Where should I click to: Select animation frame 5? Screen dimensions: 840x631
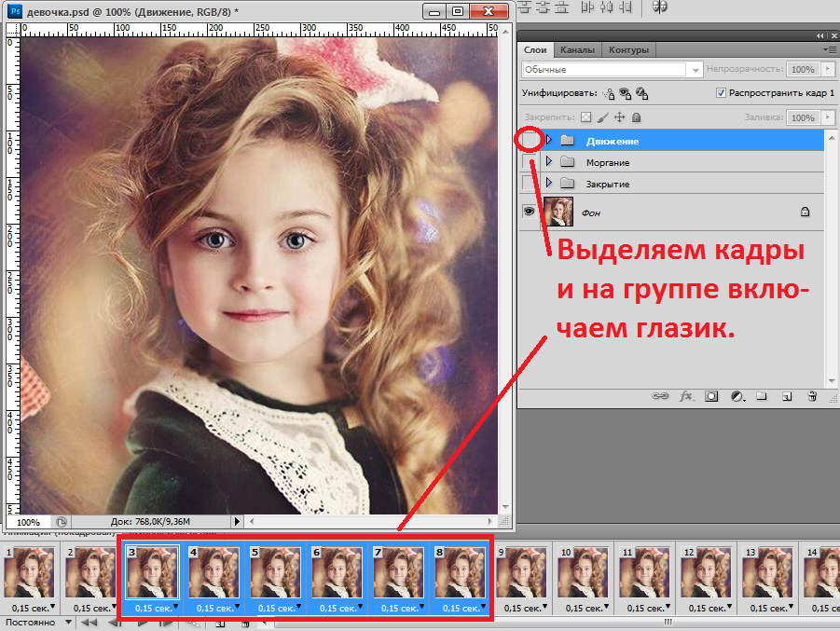tap(276, 572)
